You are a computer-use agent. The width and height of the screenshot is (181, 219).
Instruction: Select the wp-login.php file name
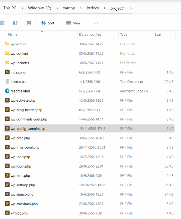[21, 166]
